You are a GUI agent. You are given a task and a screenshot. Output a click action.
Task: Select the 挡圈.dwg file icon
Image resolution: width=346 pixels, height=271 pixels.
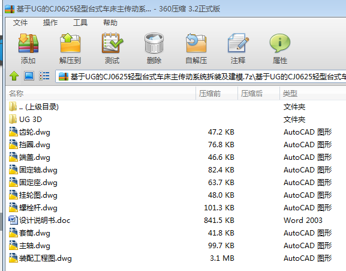13,145
